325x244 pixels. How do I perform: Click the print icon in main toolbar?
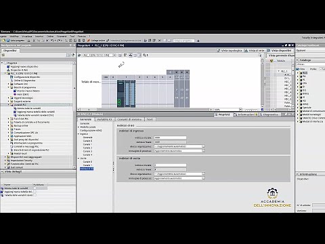28,41
